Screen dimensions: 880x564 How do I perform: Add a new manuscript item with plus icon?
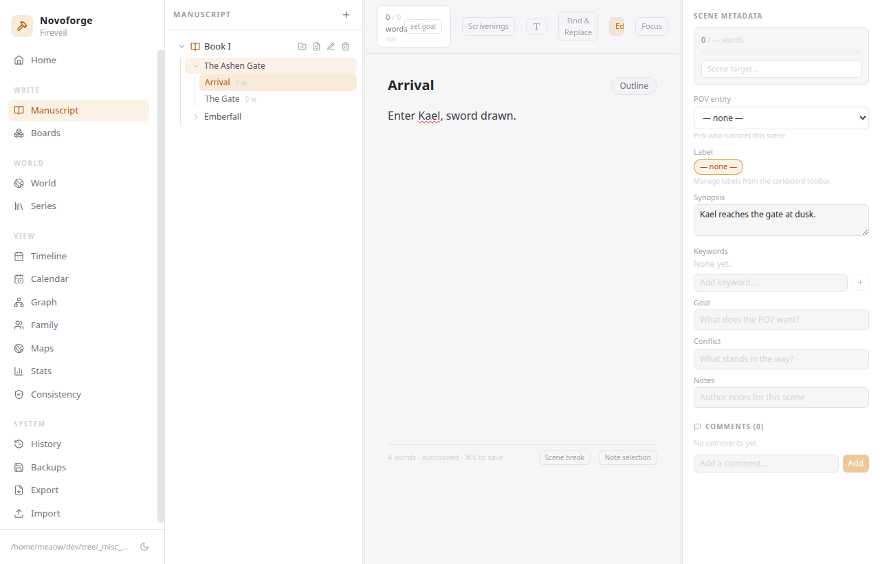pyautogui.click(x=346, y=14)
